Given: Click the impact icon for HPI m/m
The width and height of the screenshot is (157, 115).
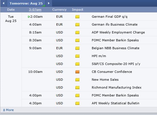Looking at the screenshot, I should tap(77, 56).
